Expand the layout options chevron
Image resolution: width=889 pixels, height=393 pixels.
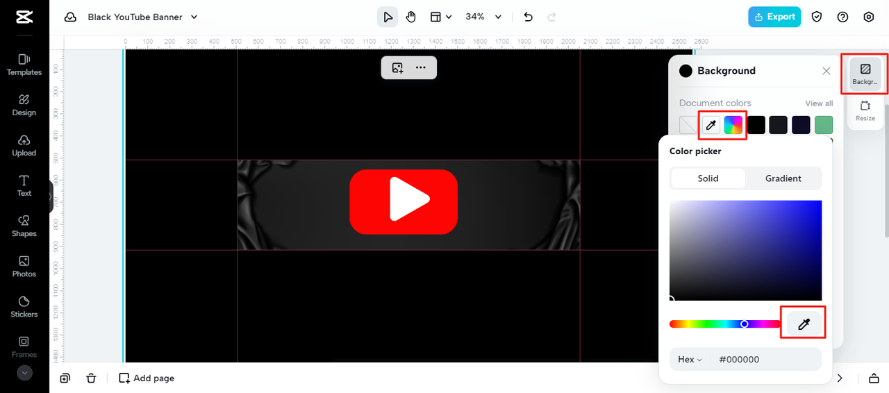pos(449,17)
